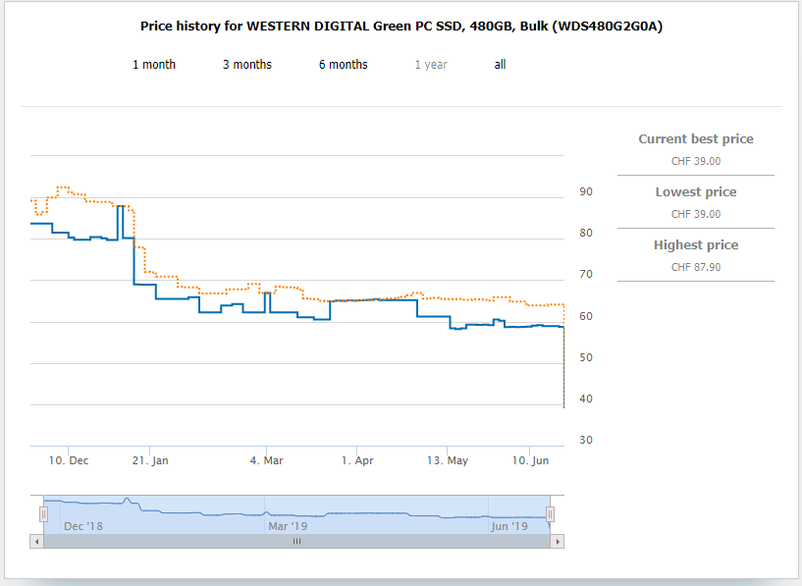Click the Highest price heading
Image resolution: width=802 pixels, height=586 pixels.
click(x=695, y=245)
